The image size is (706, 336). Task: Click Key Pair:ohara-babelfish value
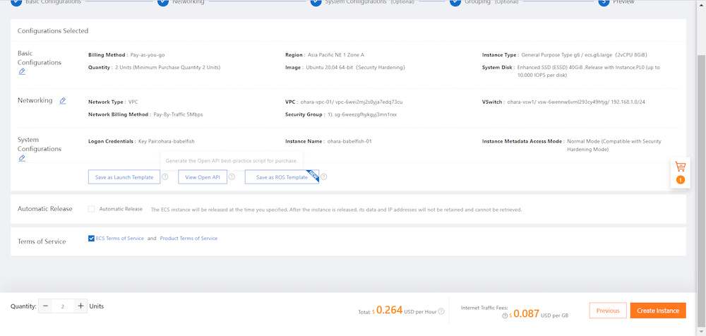pyautogui.click(x=167, y=141)
